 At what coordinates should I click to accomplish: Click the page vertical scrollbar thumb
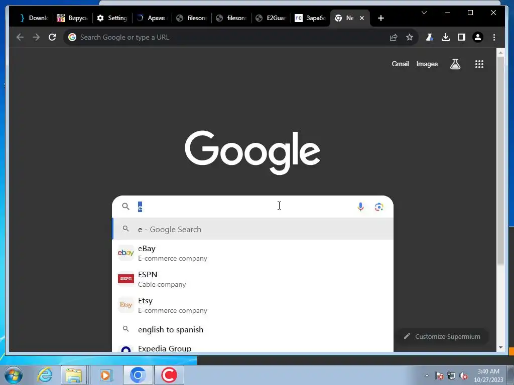click(x=500, y=160)
